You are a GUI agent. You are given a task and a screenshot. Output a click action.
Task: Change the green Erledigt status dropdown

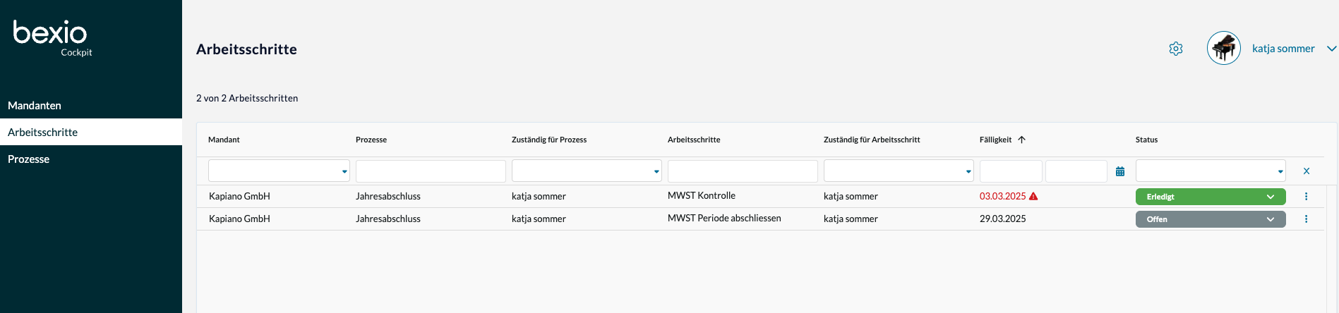(1210, 197)
